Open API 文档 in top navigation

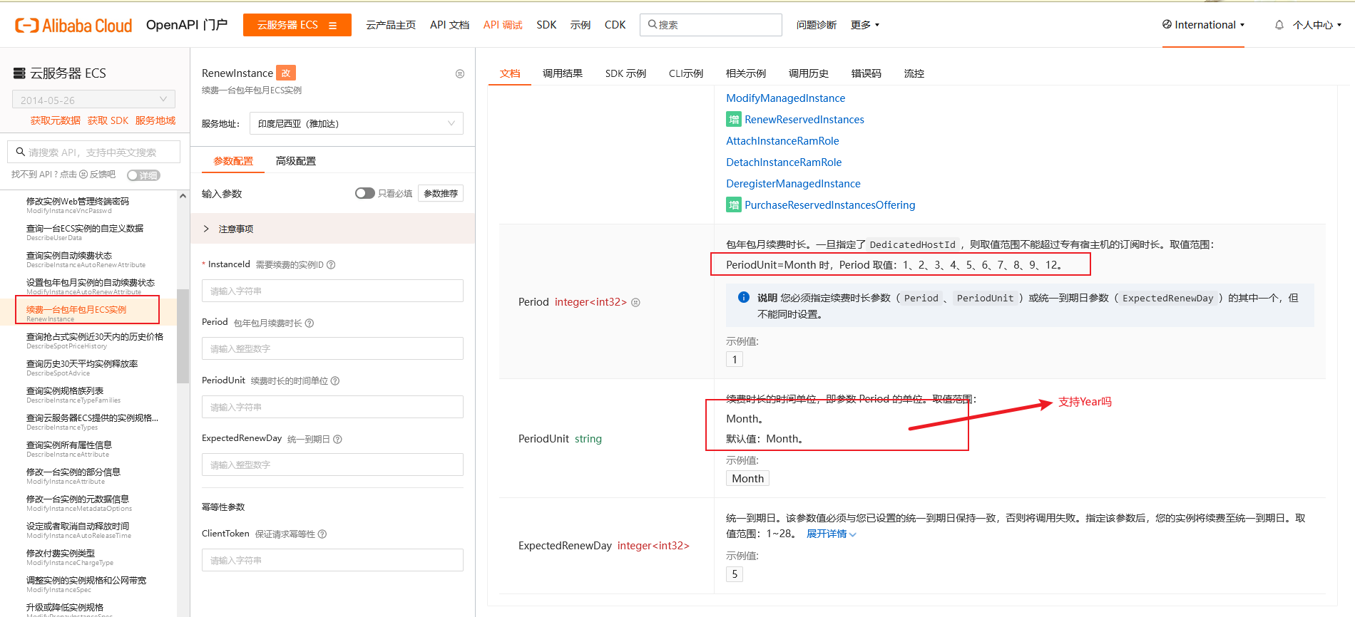pyautogui.click(x=449, y=25)
